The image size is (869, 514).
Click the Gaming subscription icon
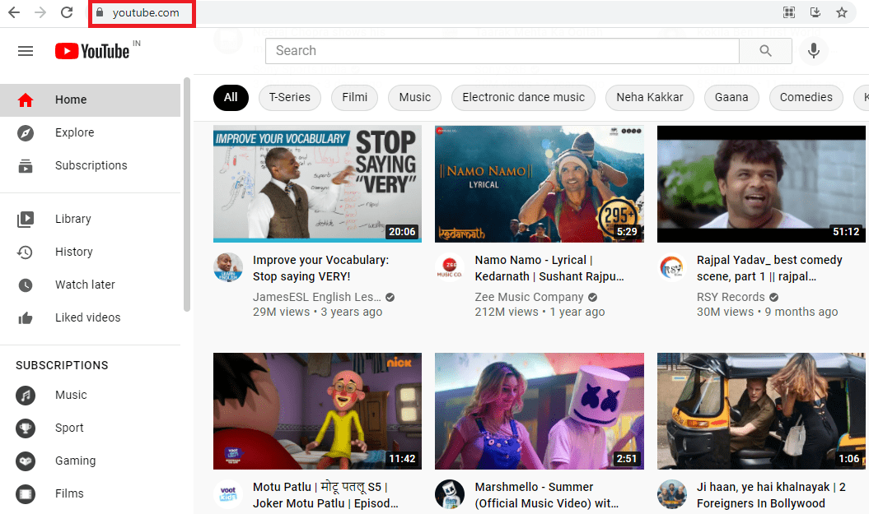coord(26,461)
